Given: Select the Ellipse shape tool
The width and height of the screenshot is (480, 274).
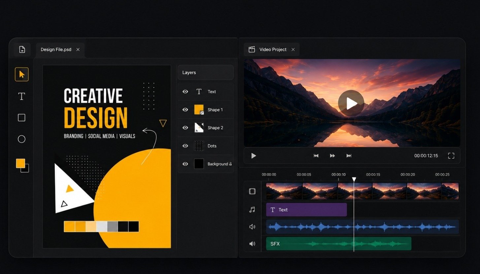Looking at the screenshot, I should coord(21,139).
